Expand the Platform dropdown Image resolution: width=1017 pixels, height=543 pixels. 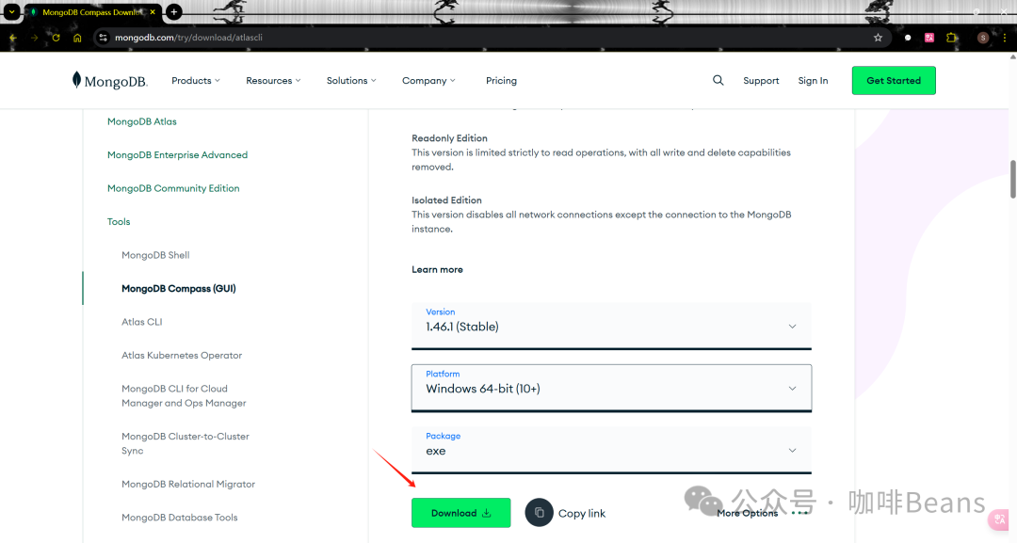(611, 388)
